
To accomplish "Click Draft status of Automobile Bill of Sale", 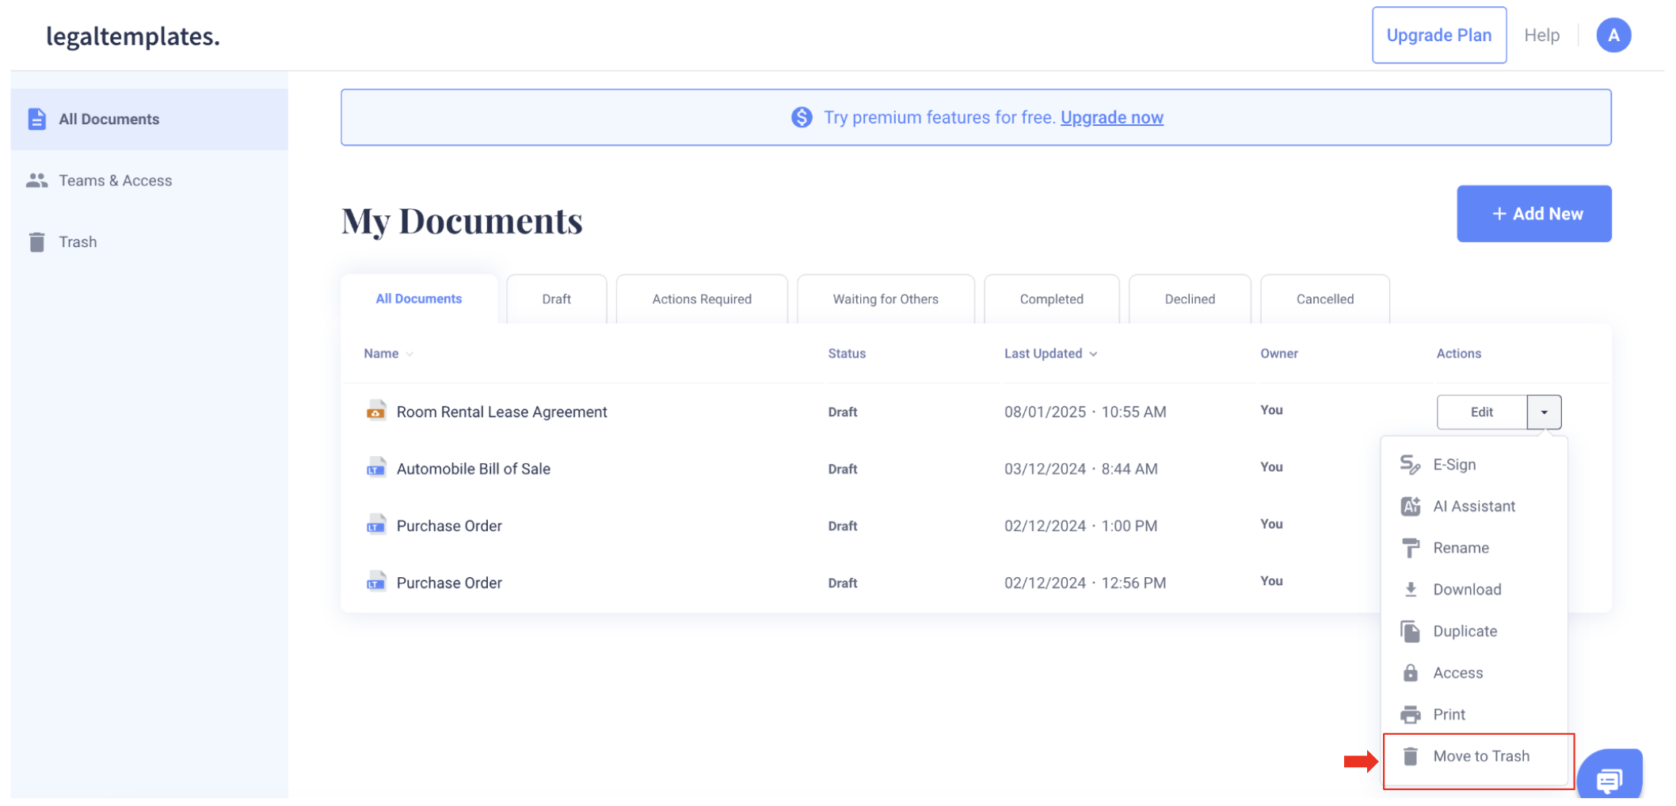I will tap(843, 469).
